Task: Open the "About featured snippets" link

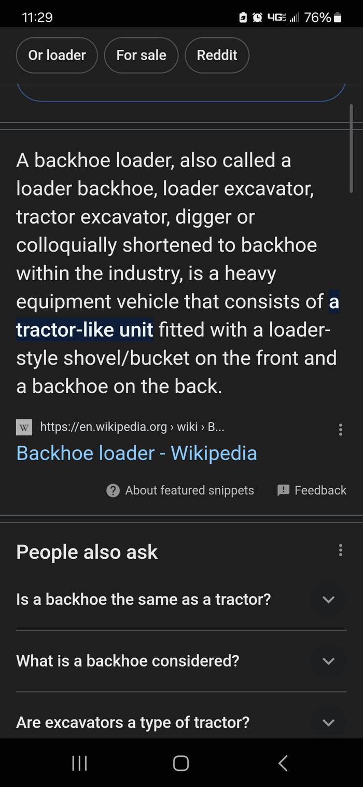Action: (189, 490)
